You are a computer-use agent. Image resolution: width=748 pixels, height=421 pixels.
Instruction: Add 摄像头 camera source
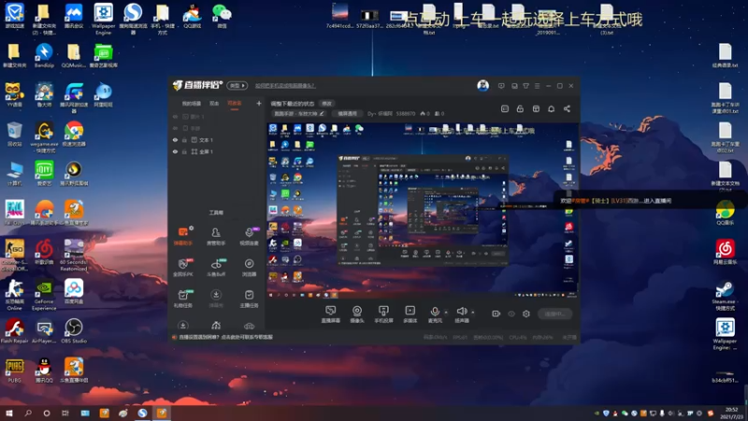tap(357, 314)
